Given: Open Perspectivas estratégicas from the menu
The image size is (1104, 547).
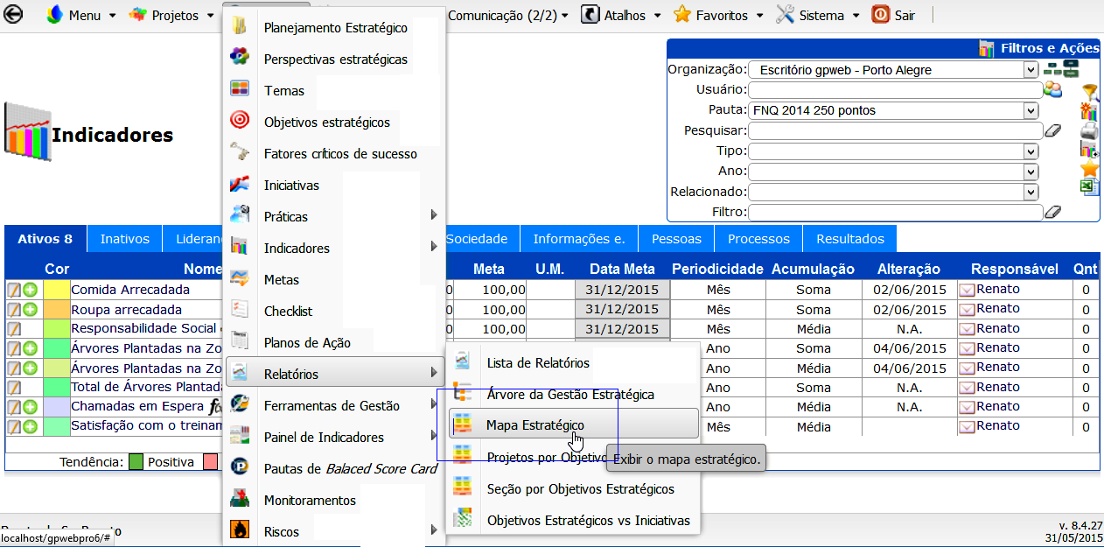Looking at the screenshot, I should tap(335, 60).
